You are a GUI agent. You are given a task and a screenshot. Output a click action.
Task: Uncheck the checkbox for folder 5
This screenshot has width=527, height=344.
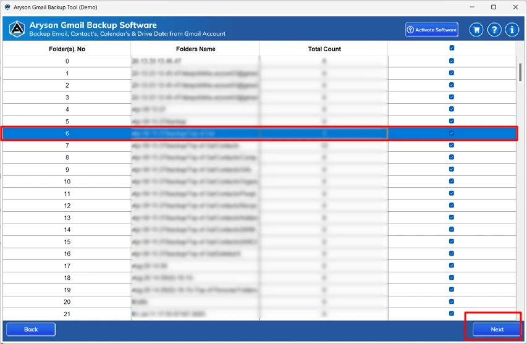[452, 121]
